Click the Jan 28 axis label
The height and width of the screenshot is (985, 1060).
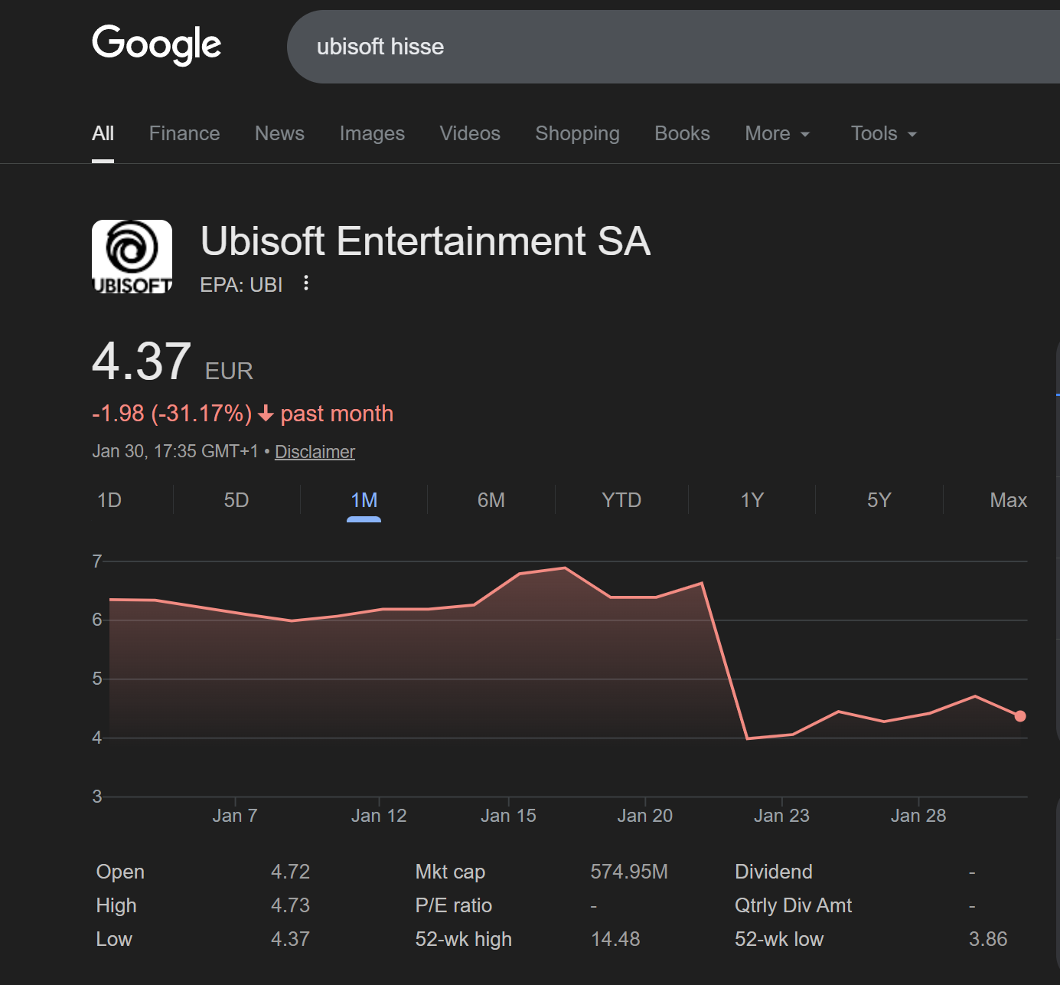point(918,816)
